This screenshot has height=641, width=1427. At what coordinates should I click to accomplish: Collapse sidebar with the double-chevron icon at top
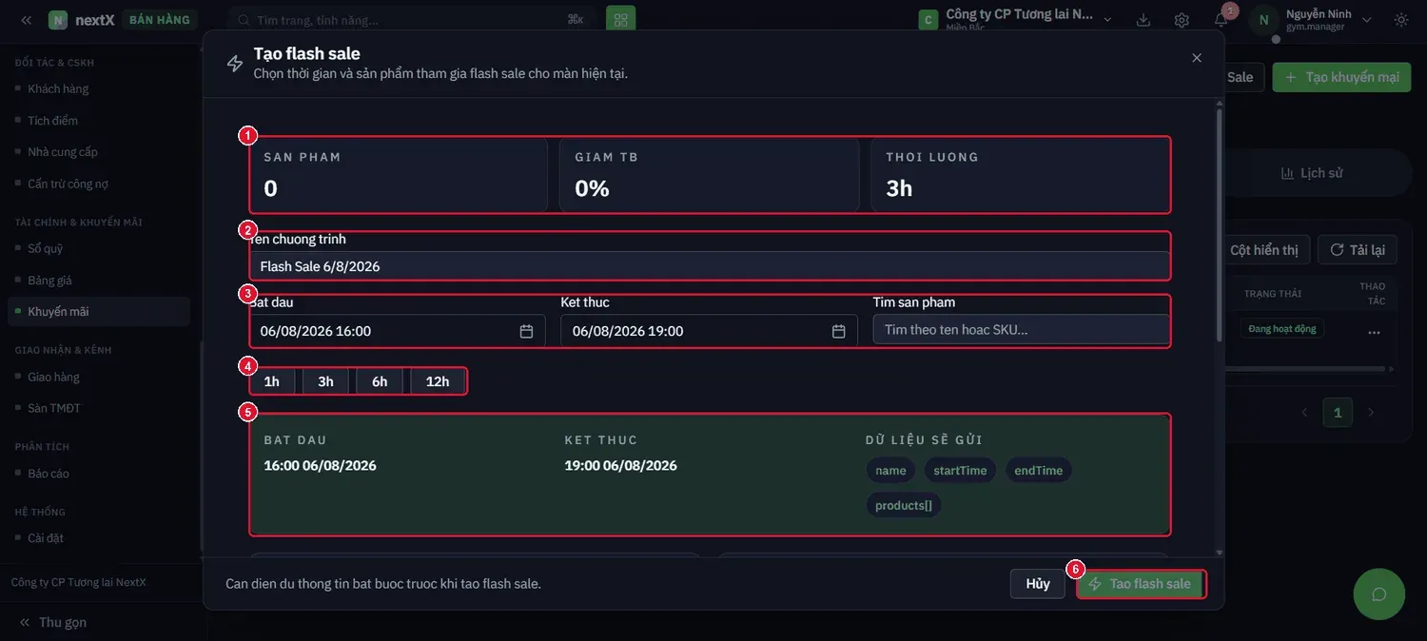pos(26,20)
